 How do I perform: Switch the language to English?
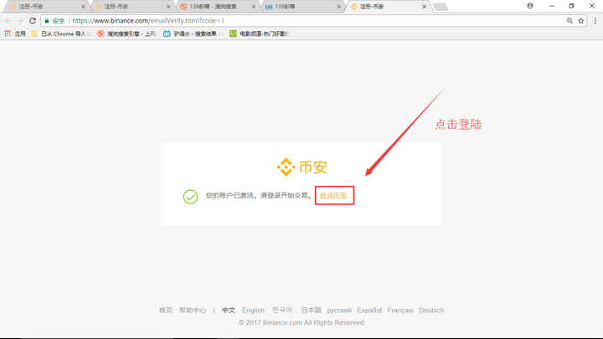254,311
